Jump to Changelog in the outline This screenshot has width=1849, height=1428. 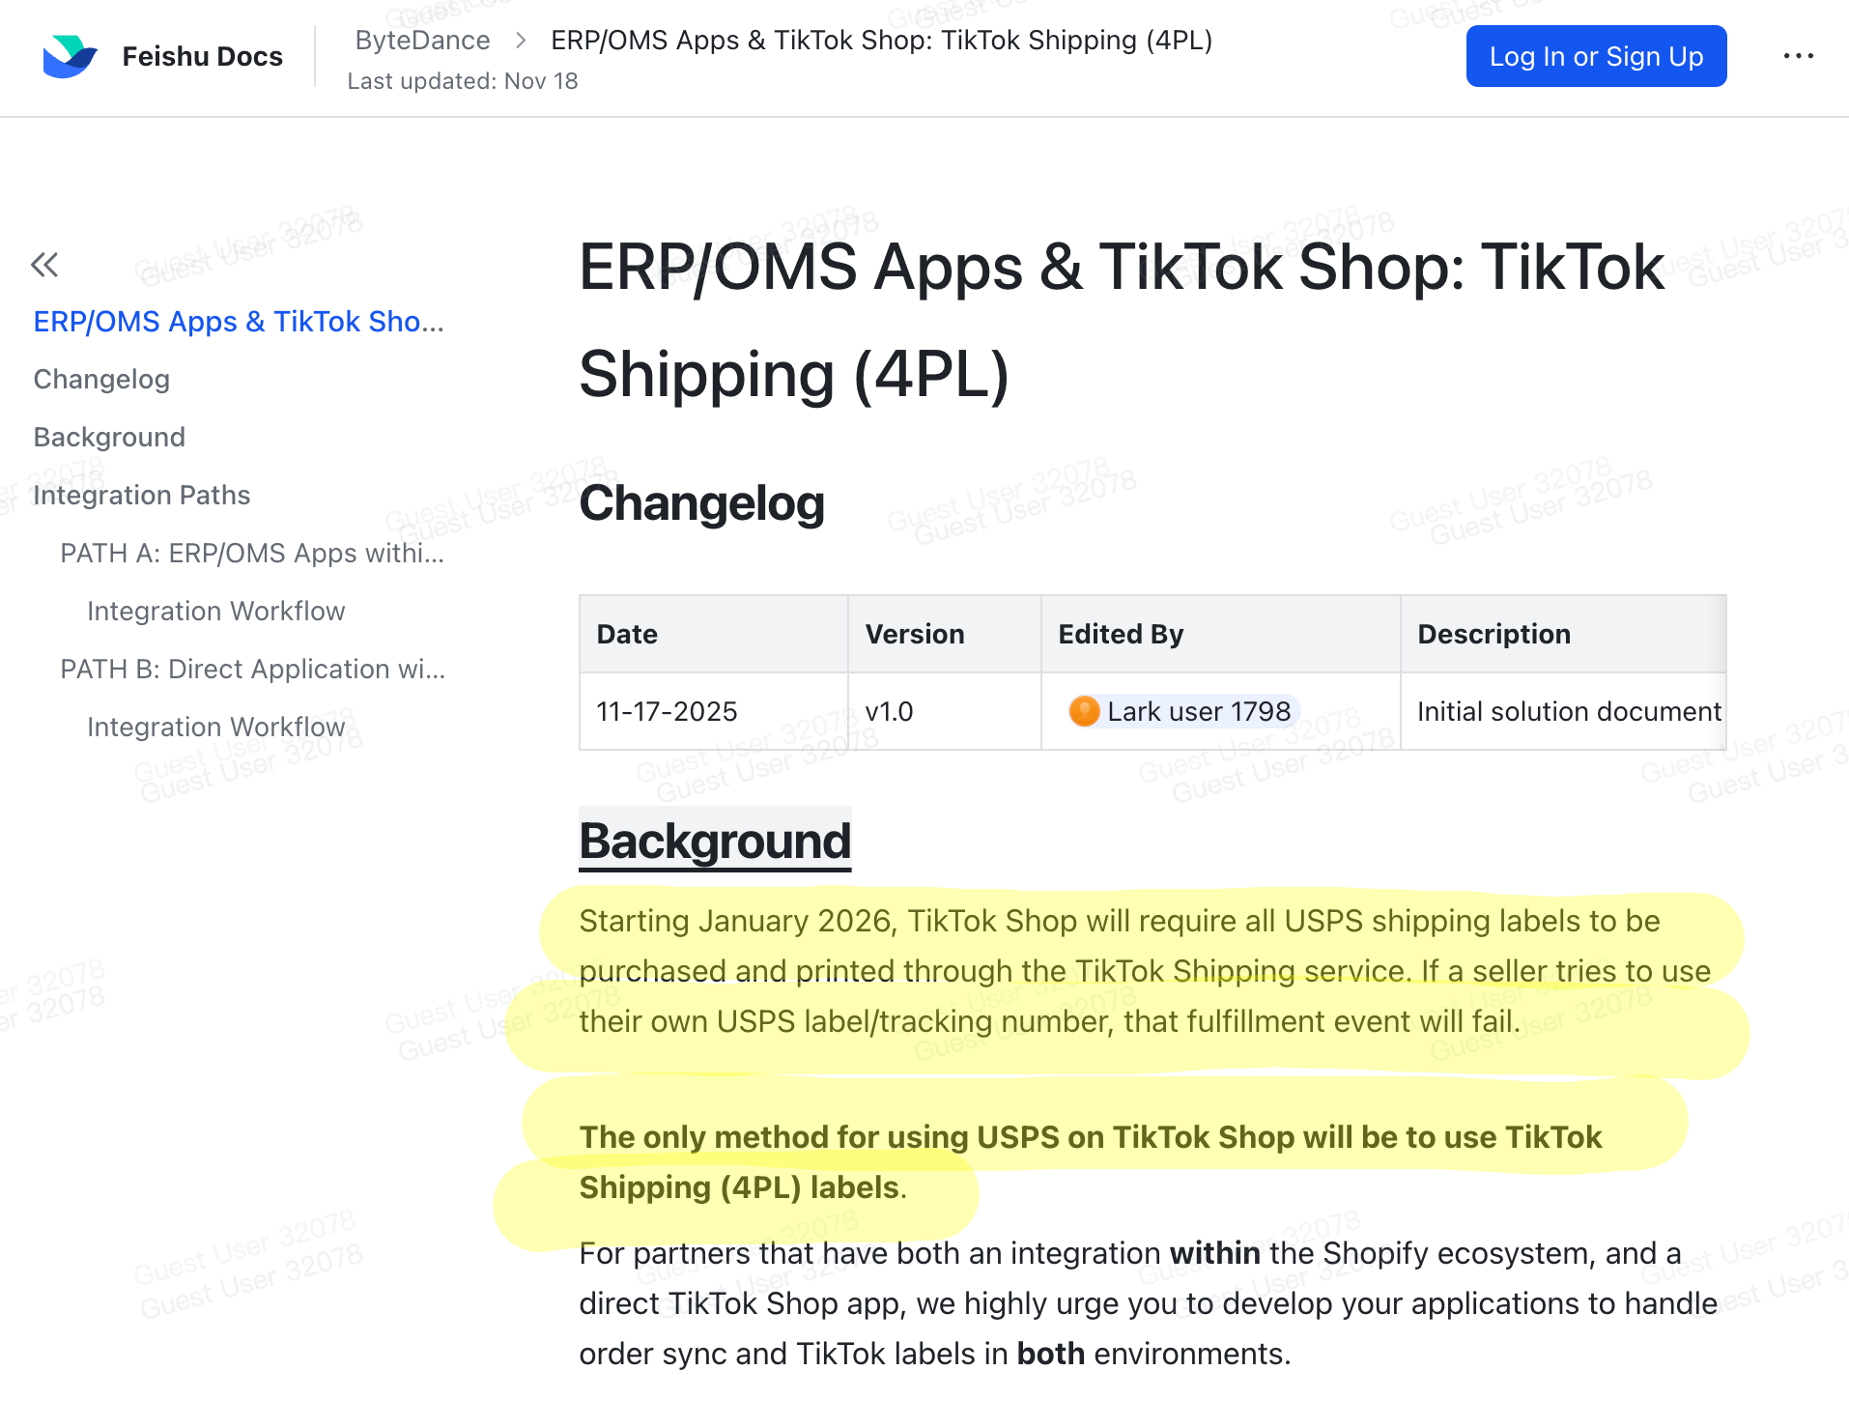[101, 380]
